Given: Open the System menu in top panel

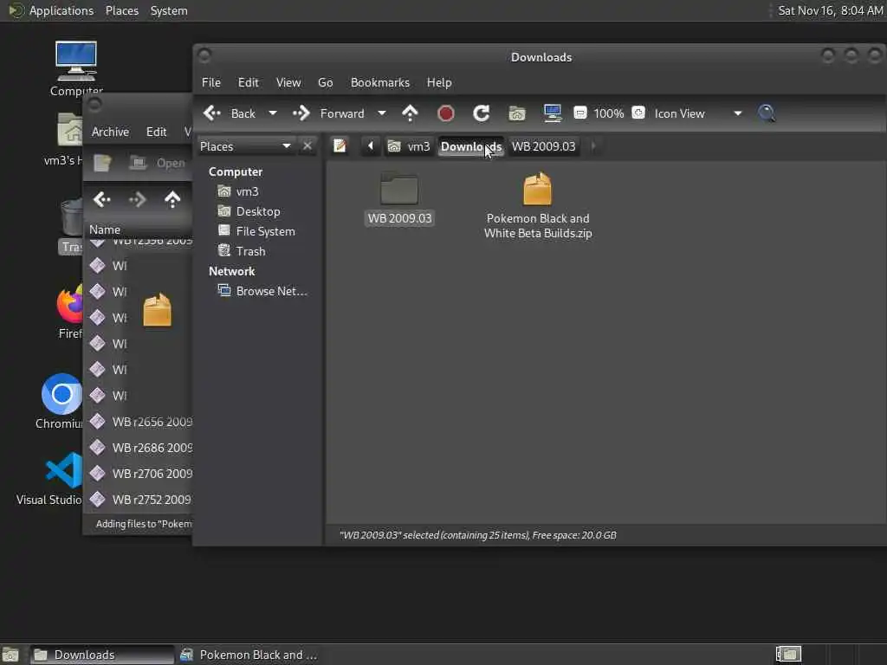Looking at the screenshot, I should 169,10.
